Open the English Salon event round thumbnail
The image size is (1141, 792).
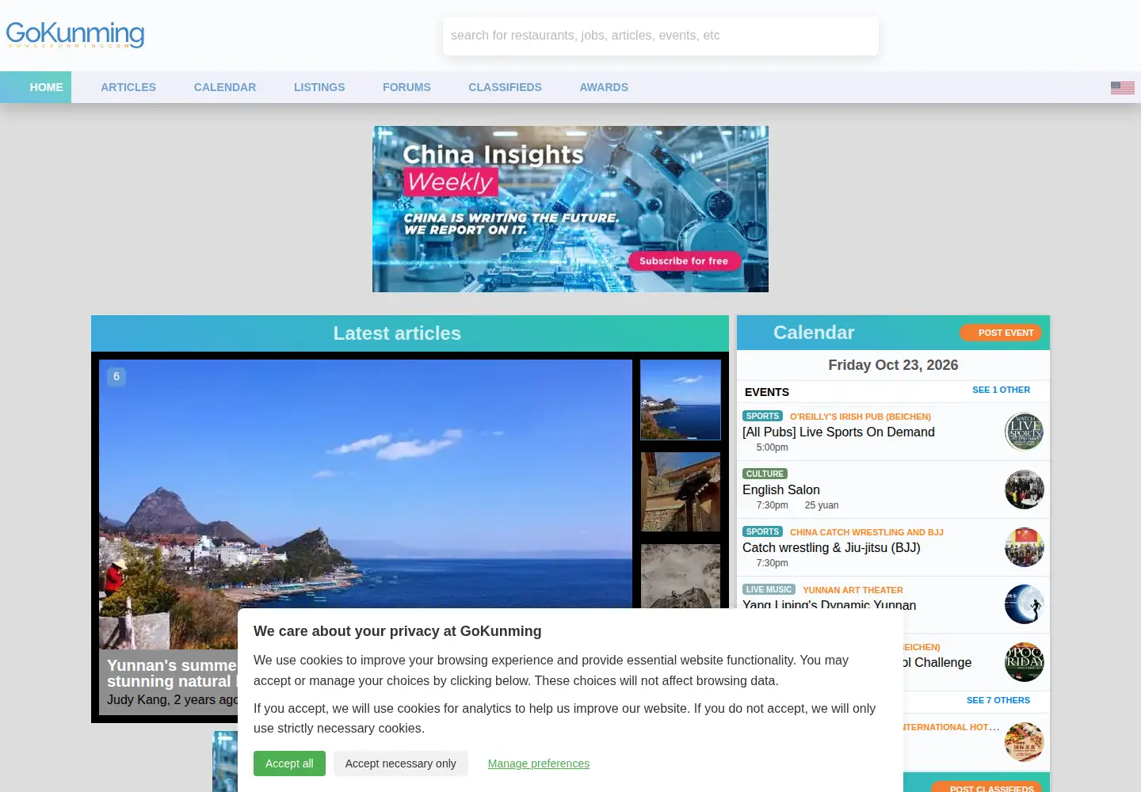1024,489
